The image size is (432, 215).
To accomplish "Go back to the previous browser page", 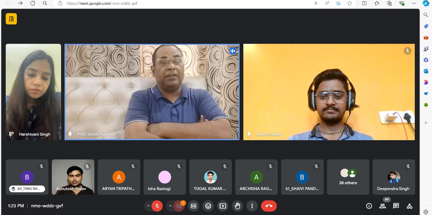I will pos(8,3).
